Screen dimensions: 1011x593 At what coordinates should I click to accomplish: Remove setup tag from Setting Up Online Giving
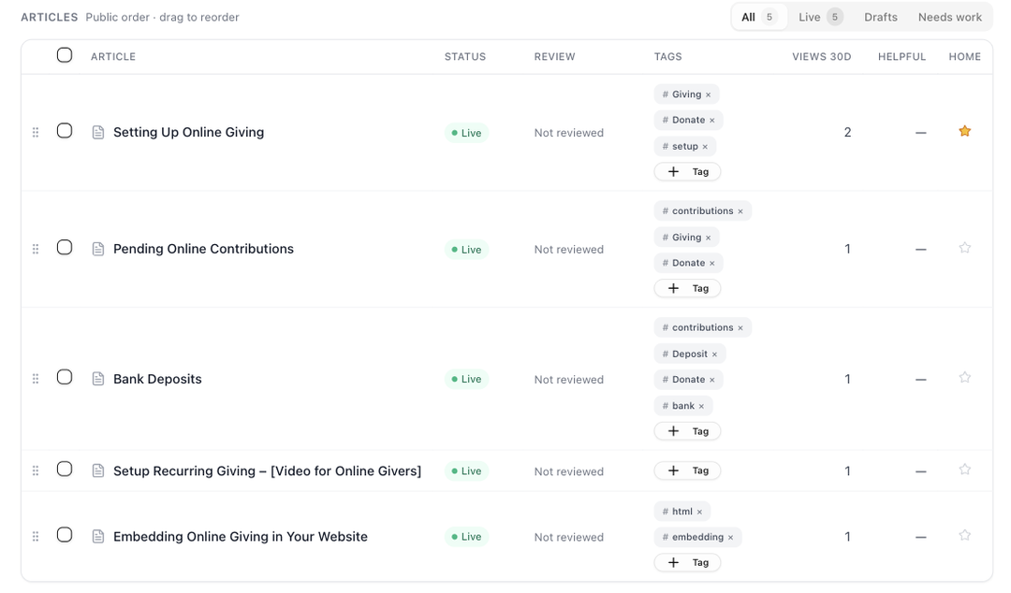[705, 147]
